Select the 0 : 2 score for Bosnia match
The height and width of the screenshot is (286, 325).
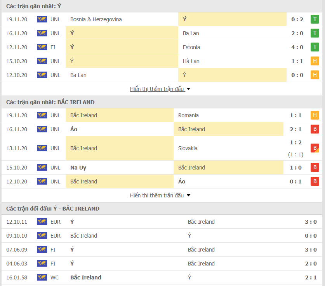point(297,19)
